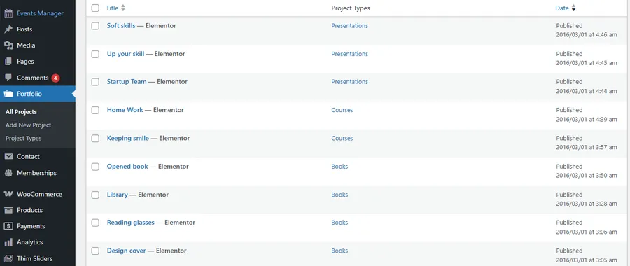Click the Payments dollar icon
Screen dimensions: 630x266
[x=8, y=226]
